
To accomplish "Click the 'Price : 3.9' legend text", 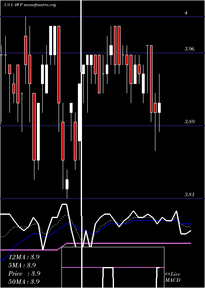I will (x=24, y=274).
